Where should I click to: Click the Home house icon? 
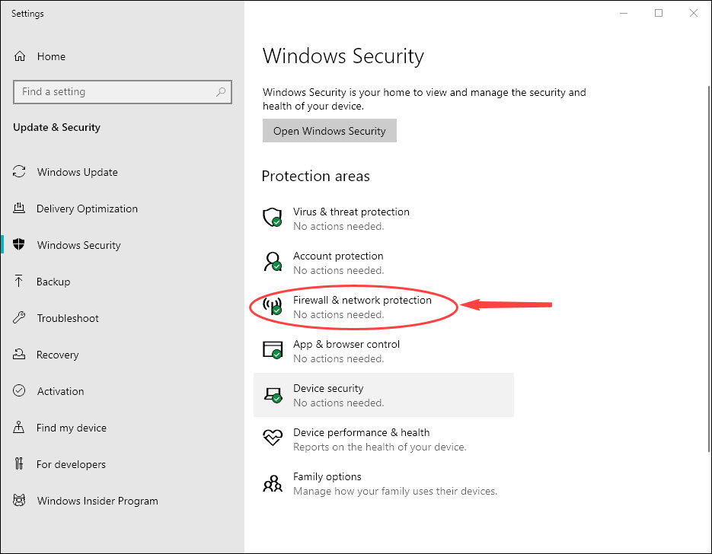(20, 56)
